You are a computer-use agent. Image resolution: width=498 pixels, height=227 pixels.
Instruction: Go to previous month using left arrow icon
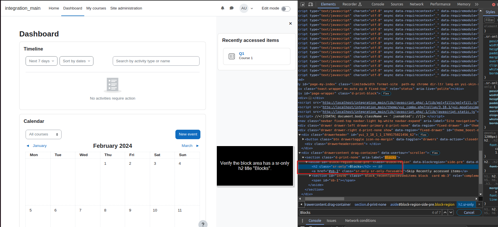pos(28,146)
